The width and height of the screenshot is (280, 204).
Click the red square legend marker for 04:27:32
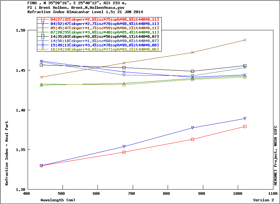click(x=43, y=19)
